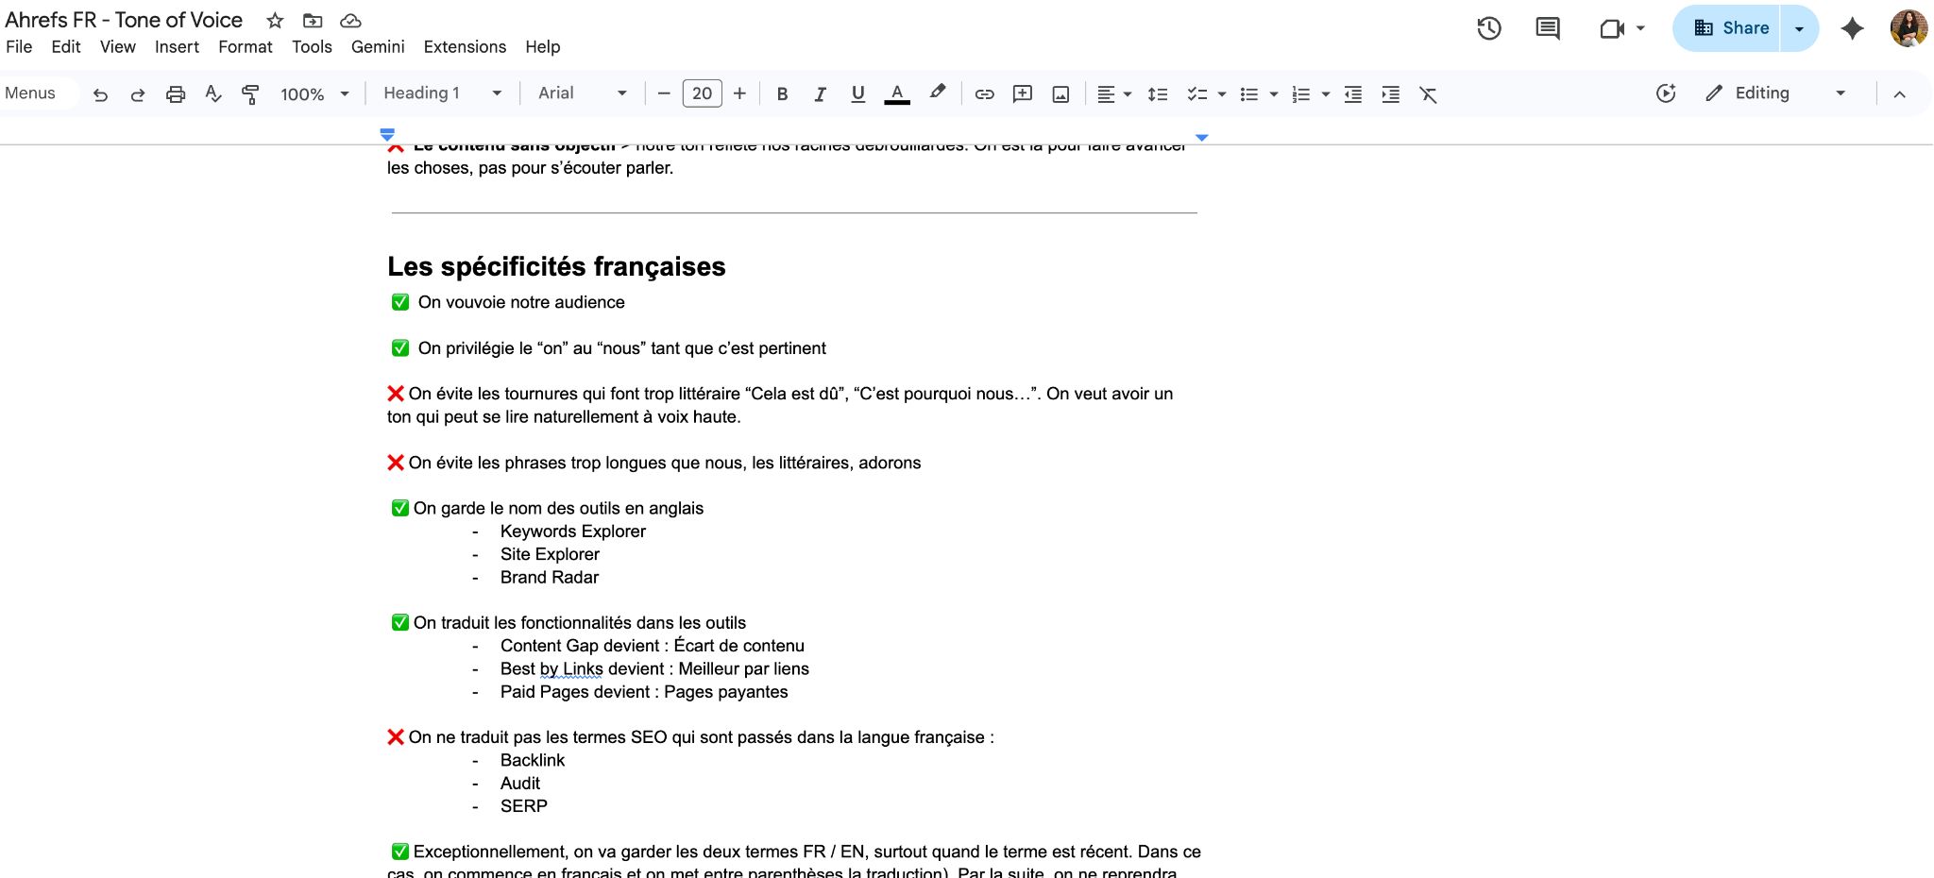
Task: Open version history clock icon
Action: click(1489, 28)
